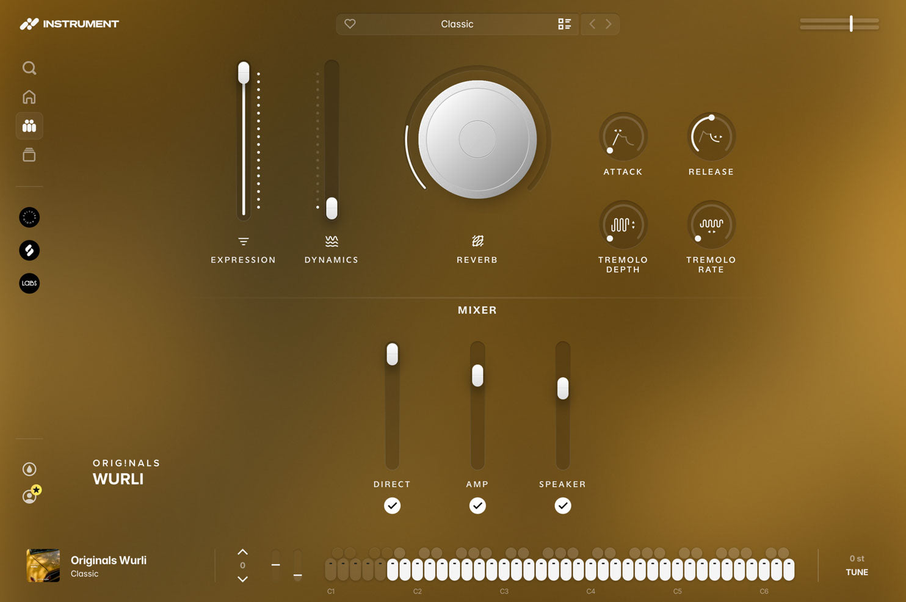Viewport: 906px width, 602px height.
Task: Decrease octave with the down chevron
Action: tap(242, 579)
